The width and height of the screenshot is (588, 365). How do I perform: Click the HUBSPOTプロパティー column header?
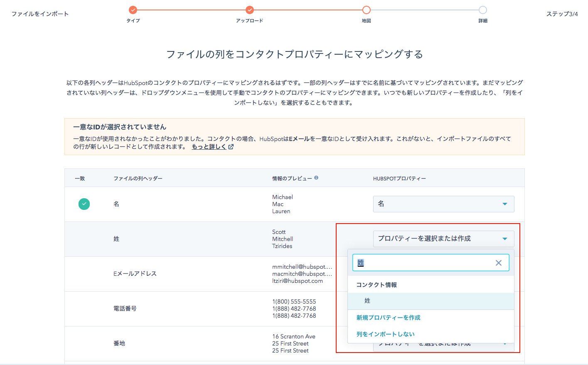(x=399, y=178)
